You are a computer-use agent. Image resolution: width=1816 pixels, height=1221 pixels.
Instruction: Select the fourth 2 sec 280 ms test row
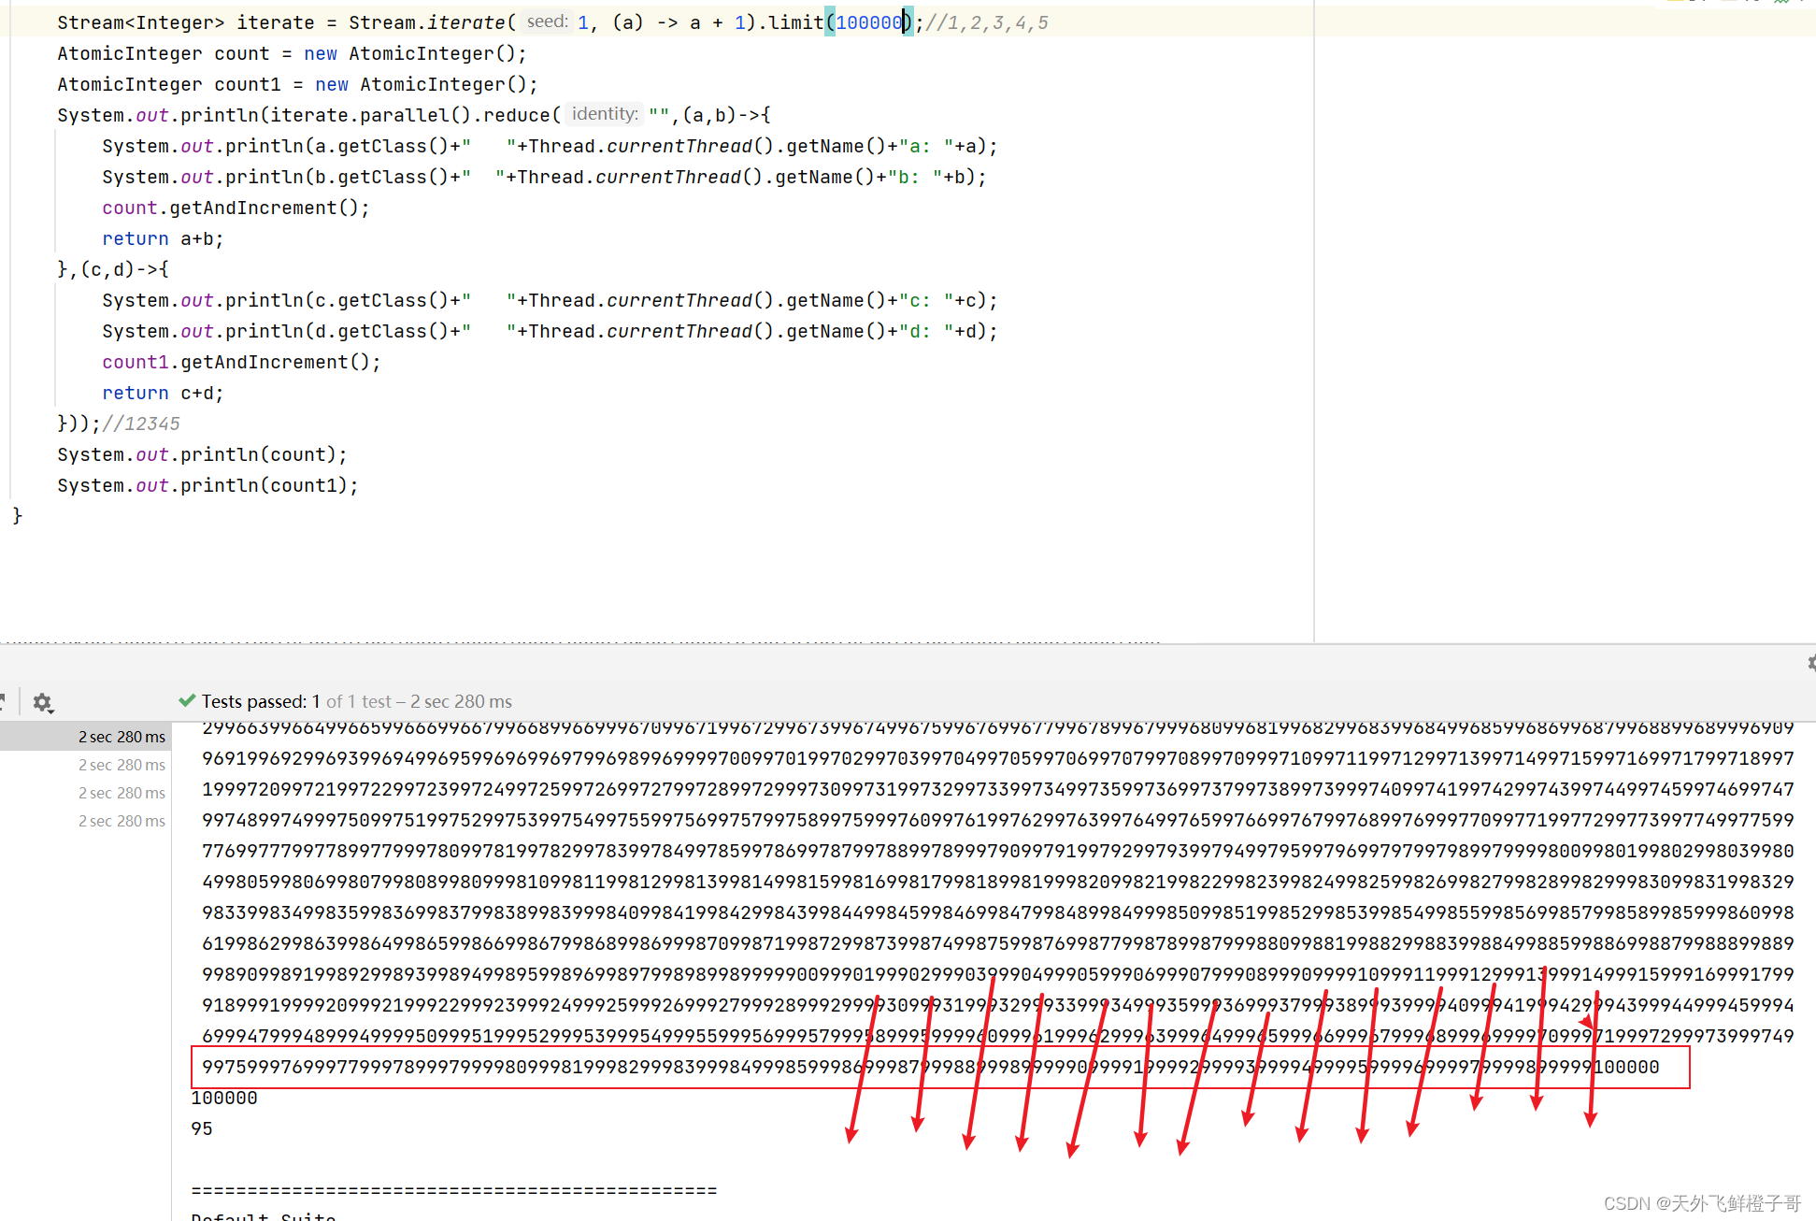pyautogui.click(x=122, y=821)
